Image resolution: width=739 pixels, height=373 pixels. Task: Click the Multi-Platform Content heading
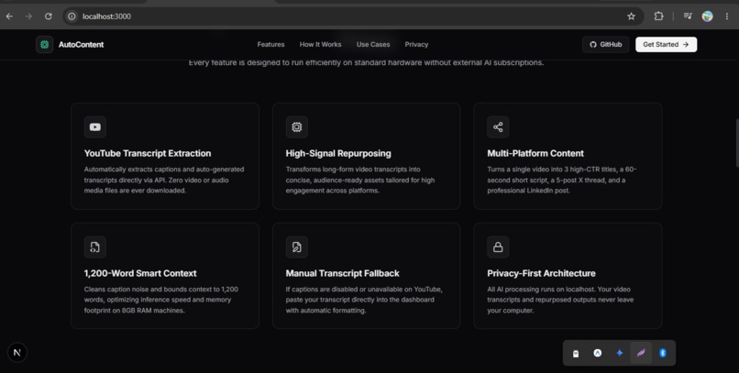pyautogui.click(x=535, y=153)
